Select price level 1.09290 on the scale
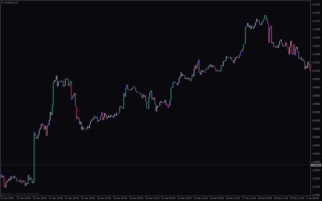Screen dimensions: 322x201 point(316,112)
